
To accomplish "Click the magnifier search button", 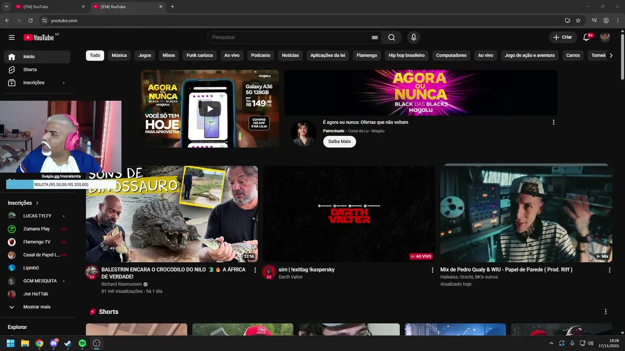I will (x=392, y=38).
